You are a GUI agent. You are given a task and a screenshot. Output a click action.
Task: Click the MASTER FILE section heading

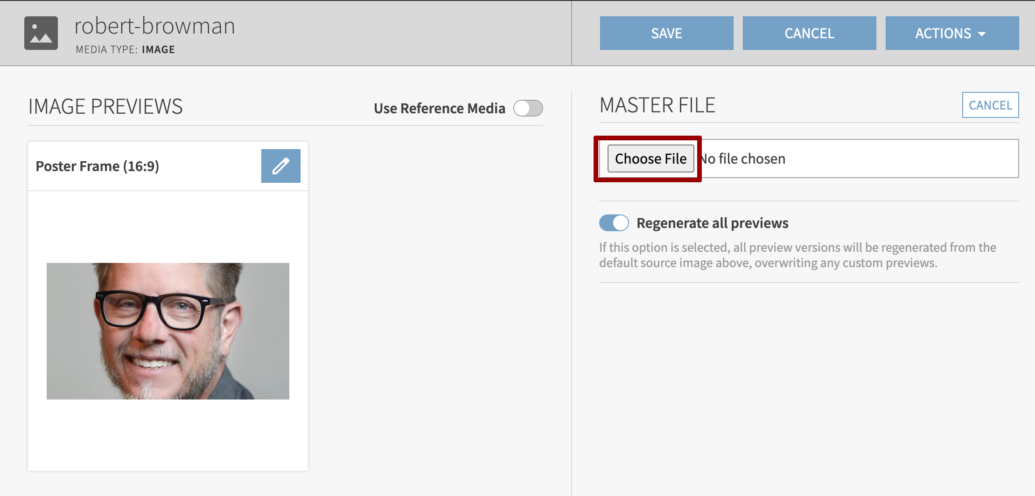pos(657,105)
